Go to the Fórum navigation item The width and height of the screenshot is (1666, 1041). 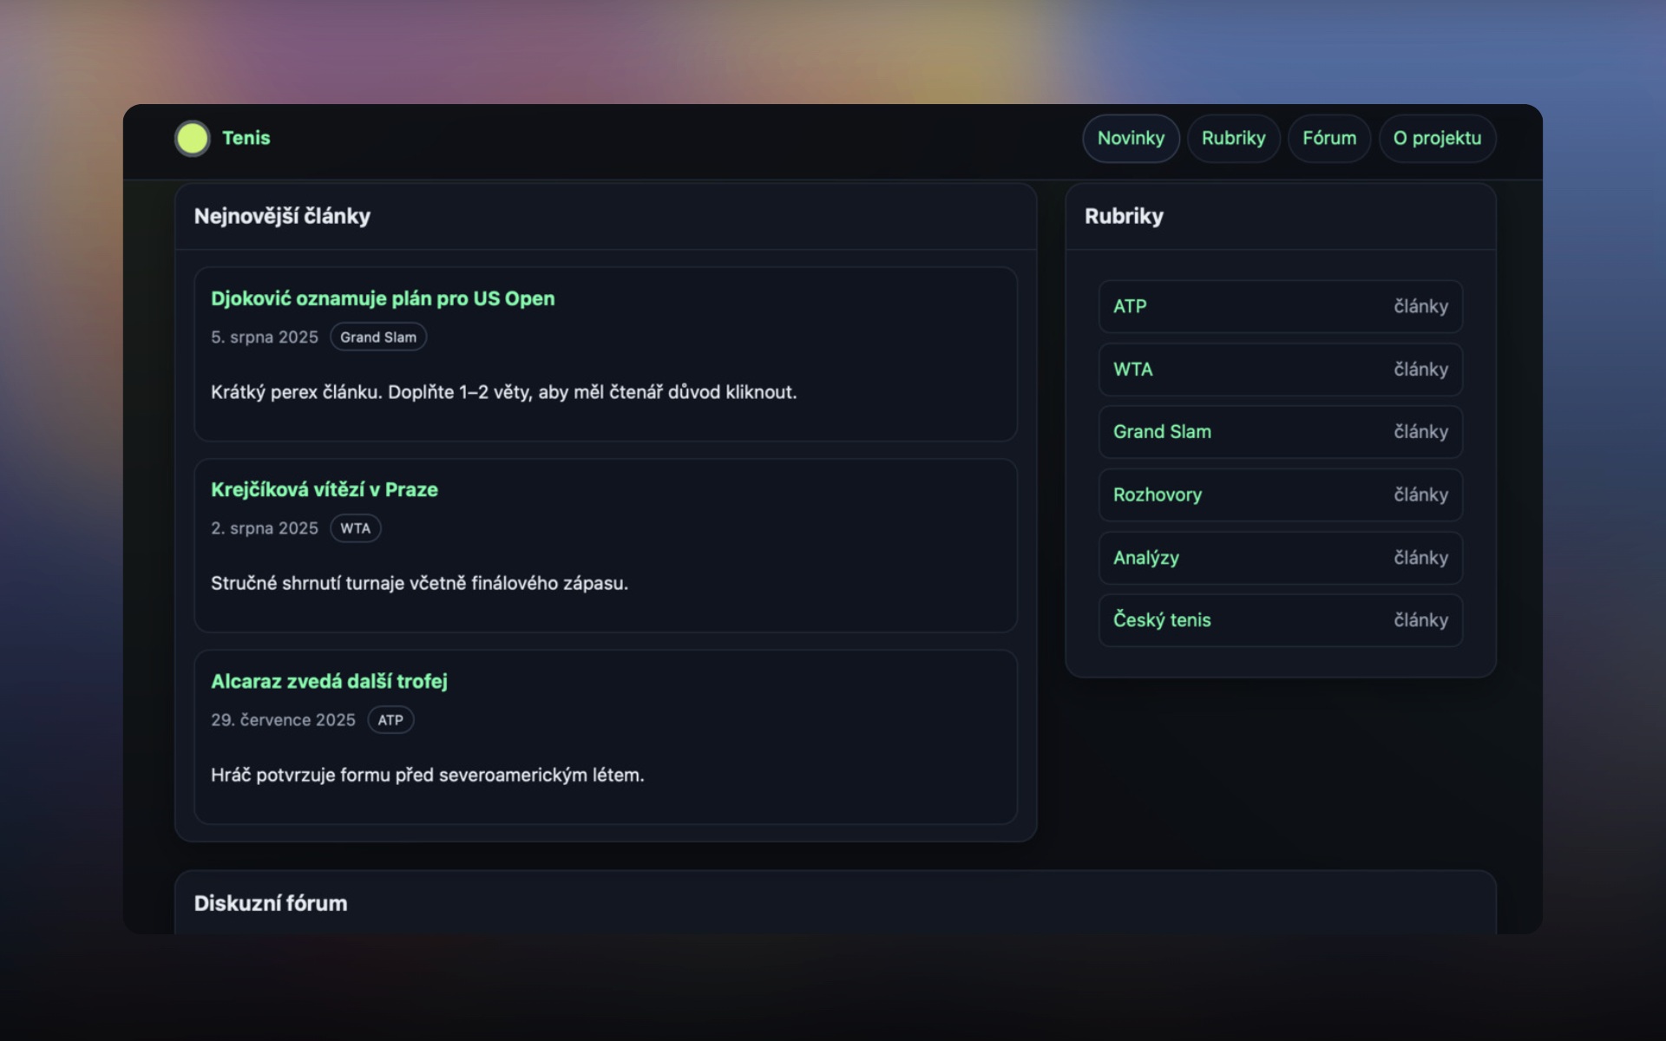click(1328, 139)
